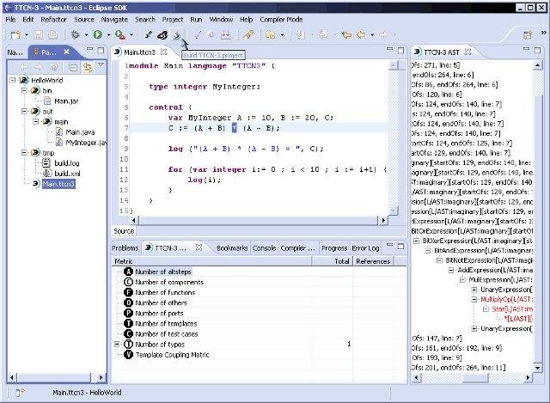Toggle Link with Editor in Package Explorer
The height and width of the screenshot is (403, 550).
pyautogui.click(x=88, y=67)
